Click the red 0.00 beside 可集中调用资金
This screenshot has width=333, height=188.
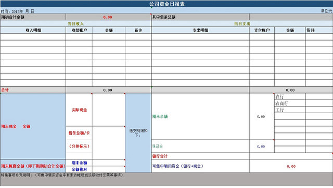291,166
